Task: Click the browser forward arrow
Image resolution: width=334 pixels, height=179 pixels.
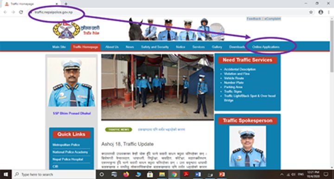Action: [13, 12]
